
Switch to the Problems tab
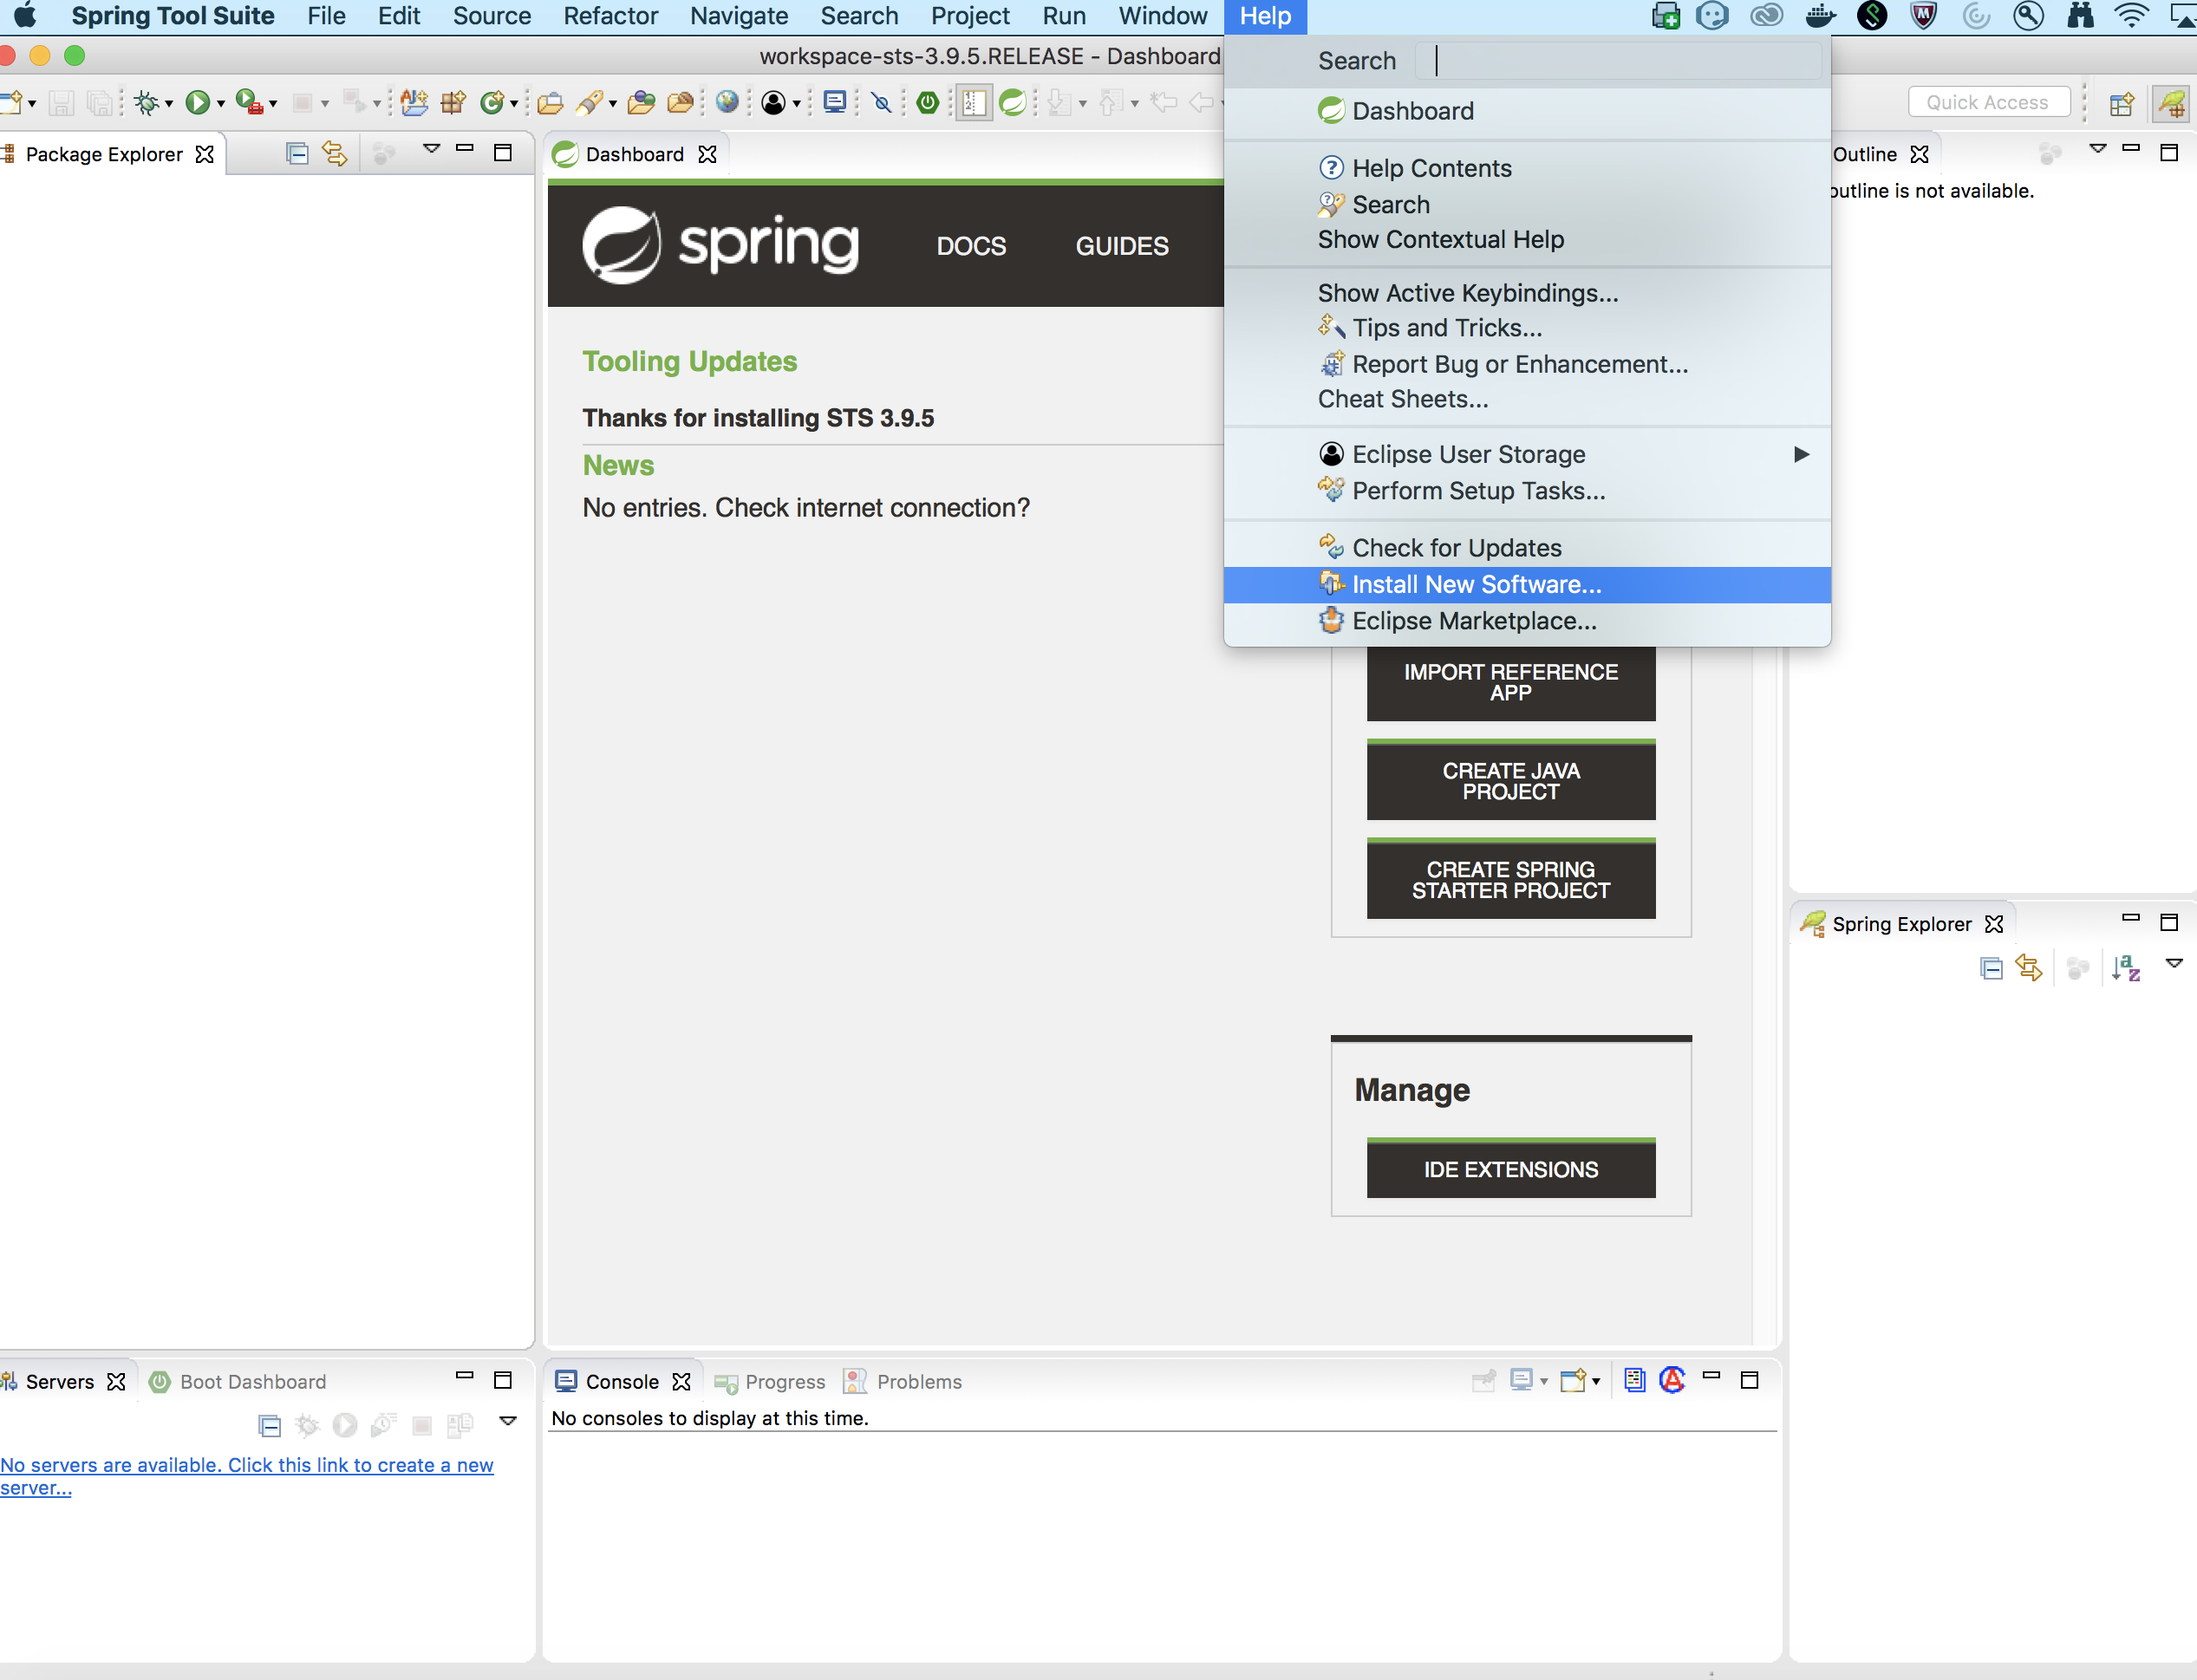[x=903, y=1382]
